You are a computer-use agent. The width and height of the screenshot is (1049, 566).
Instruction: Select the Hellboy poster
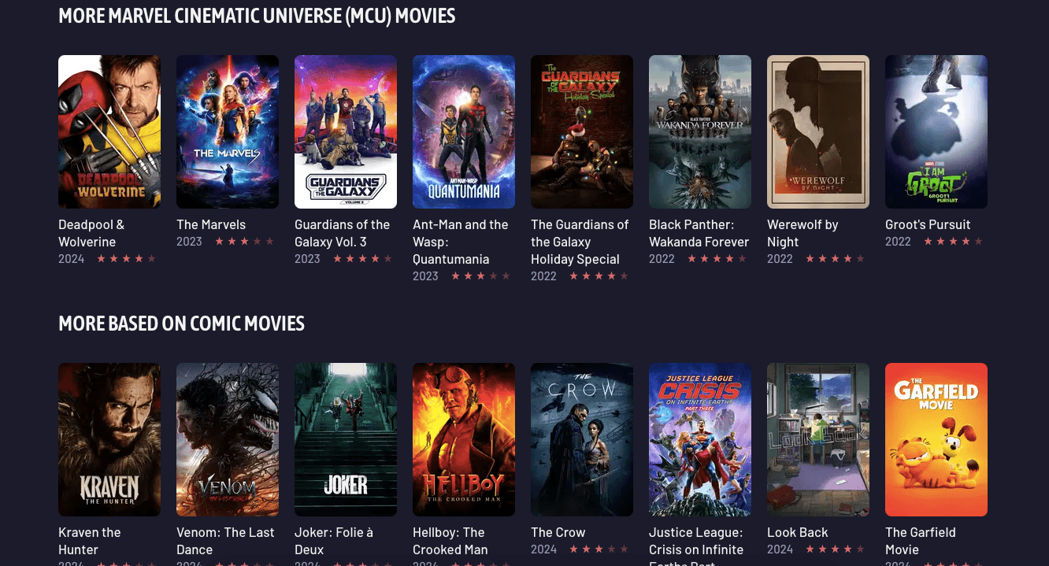(464, 439)
